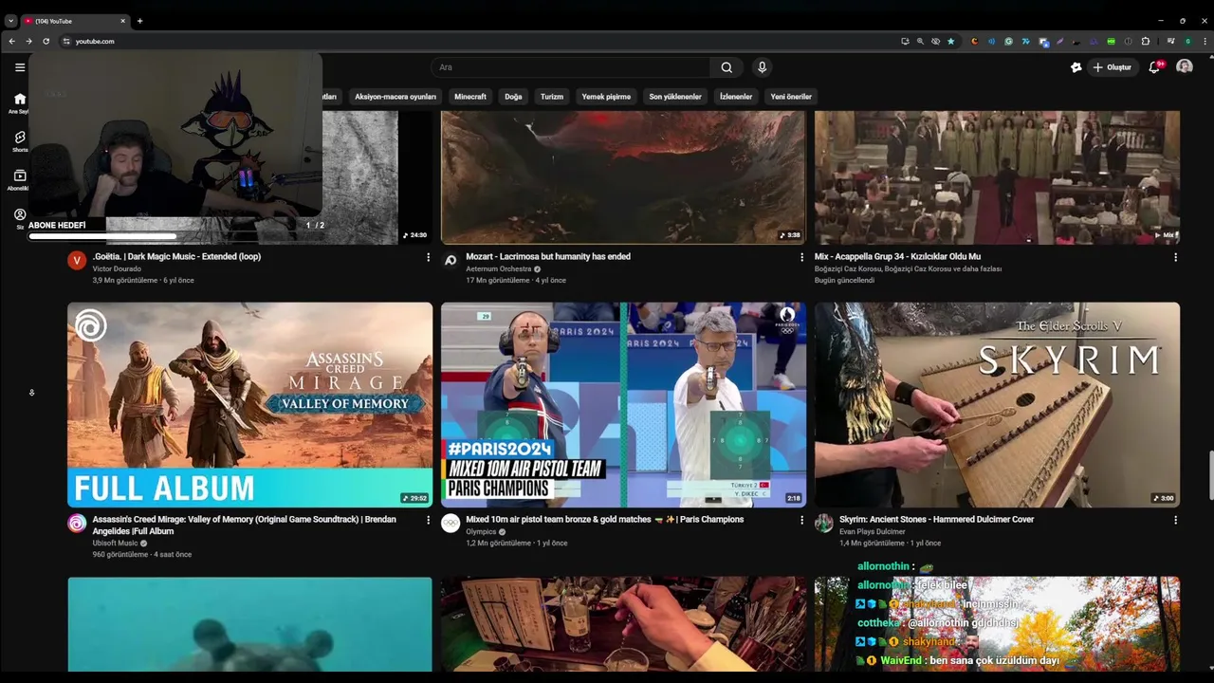Select the Aksiyon-macera oyunları chip

[395, 97]
